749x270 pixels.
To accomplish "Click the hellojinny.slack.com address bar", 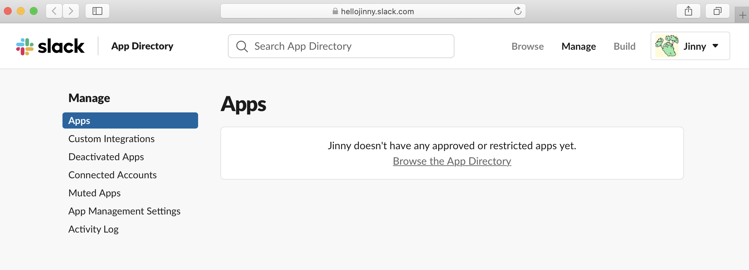I will [x=373, y=11].
